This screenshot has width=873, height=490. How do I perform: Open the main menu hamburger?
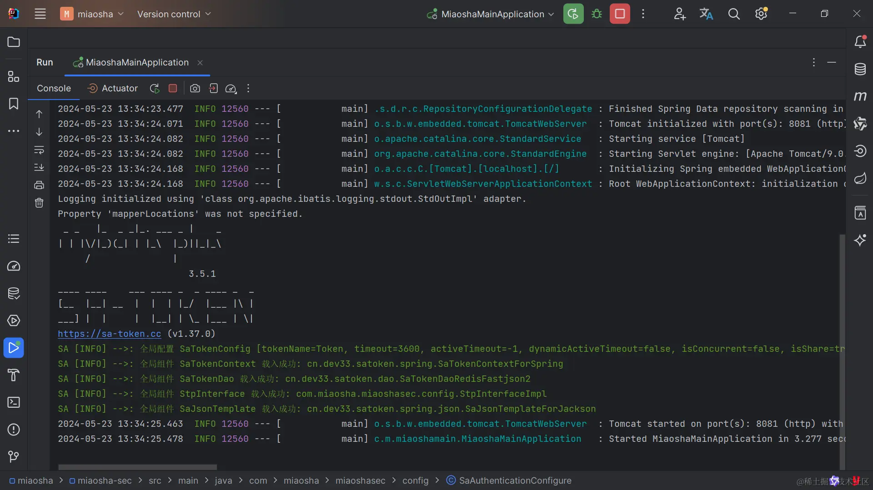click(40, 14)
